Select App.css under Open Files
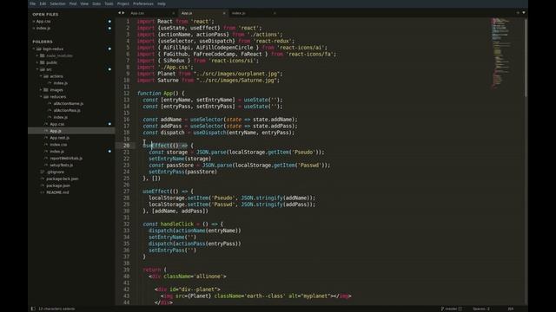The image size is (556, 312). 43,22
